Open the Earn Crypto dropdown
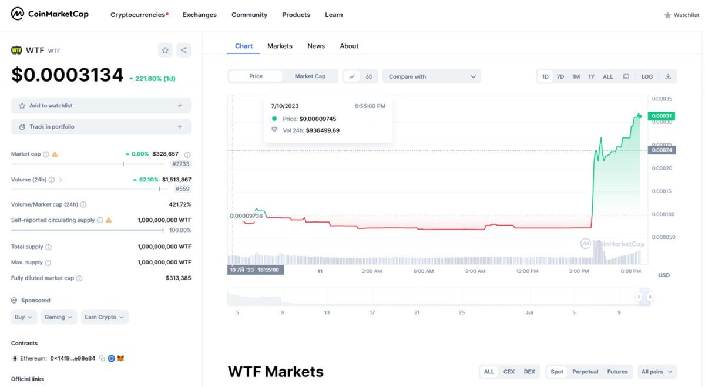This screenshot has height=387, width=705. click(x=105, y=317)
